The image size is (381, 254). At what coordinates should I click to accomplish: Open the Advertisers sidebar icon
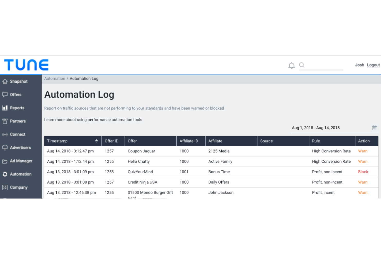pos(5,148)
